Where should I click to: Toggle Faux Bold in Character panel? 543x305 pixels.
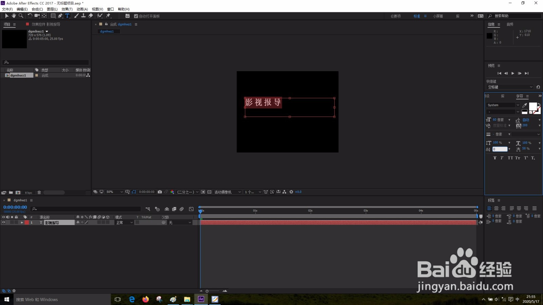[494, 158]
